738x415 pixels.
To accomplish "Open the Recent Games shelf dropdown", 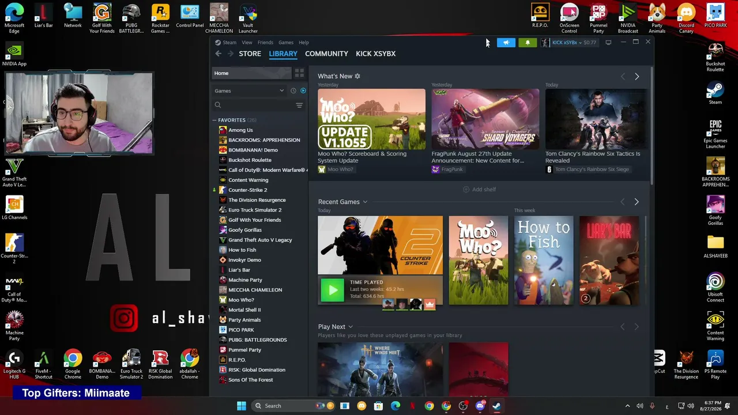I will pyautogui.click(x=365, y=202).
